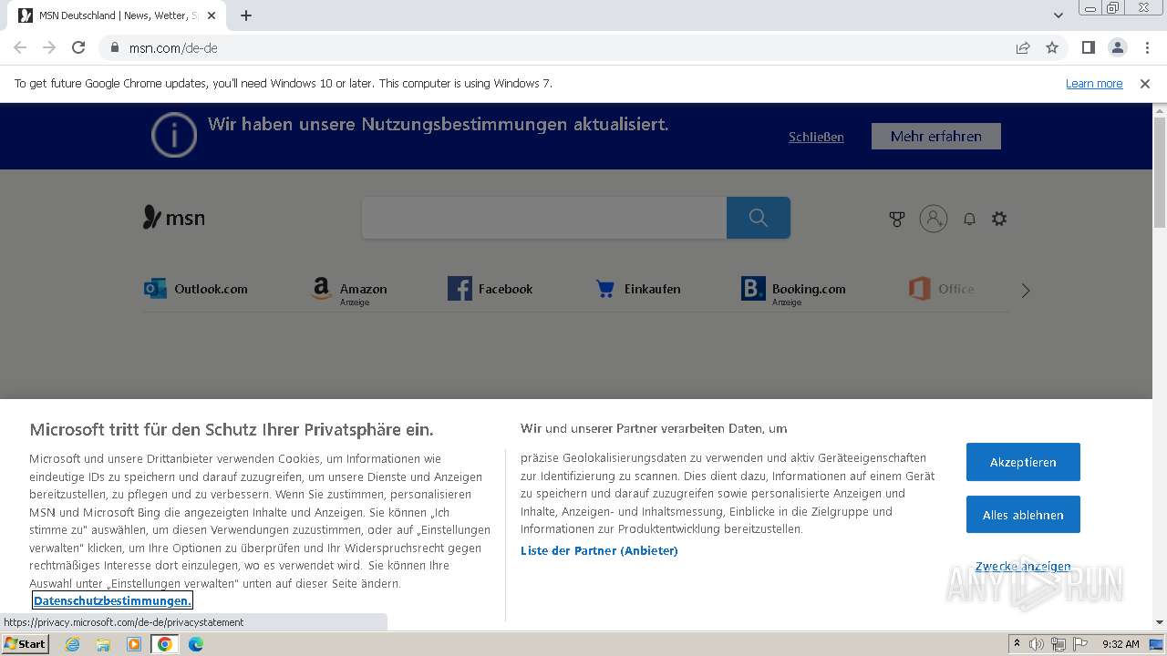Viewport: 1167px width, 656px height.
Task: Click the network tray icon
Action: [x=1058, y=644]
